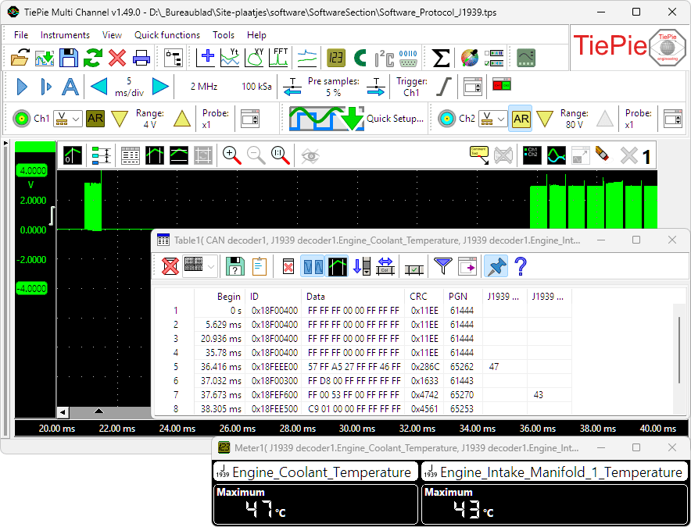Create an XY graph
This screenshot has width=691, height=527.
(x=254, y=57)
